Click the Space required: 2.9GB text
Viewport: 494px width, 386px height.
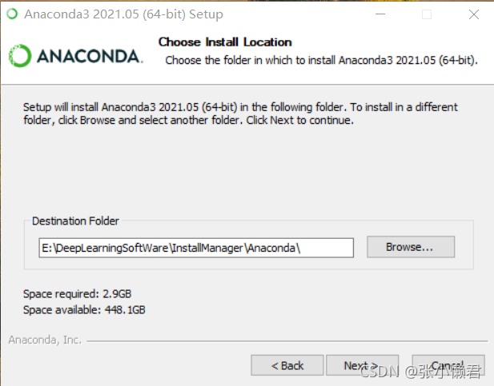[77, 294]
